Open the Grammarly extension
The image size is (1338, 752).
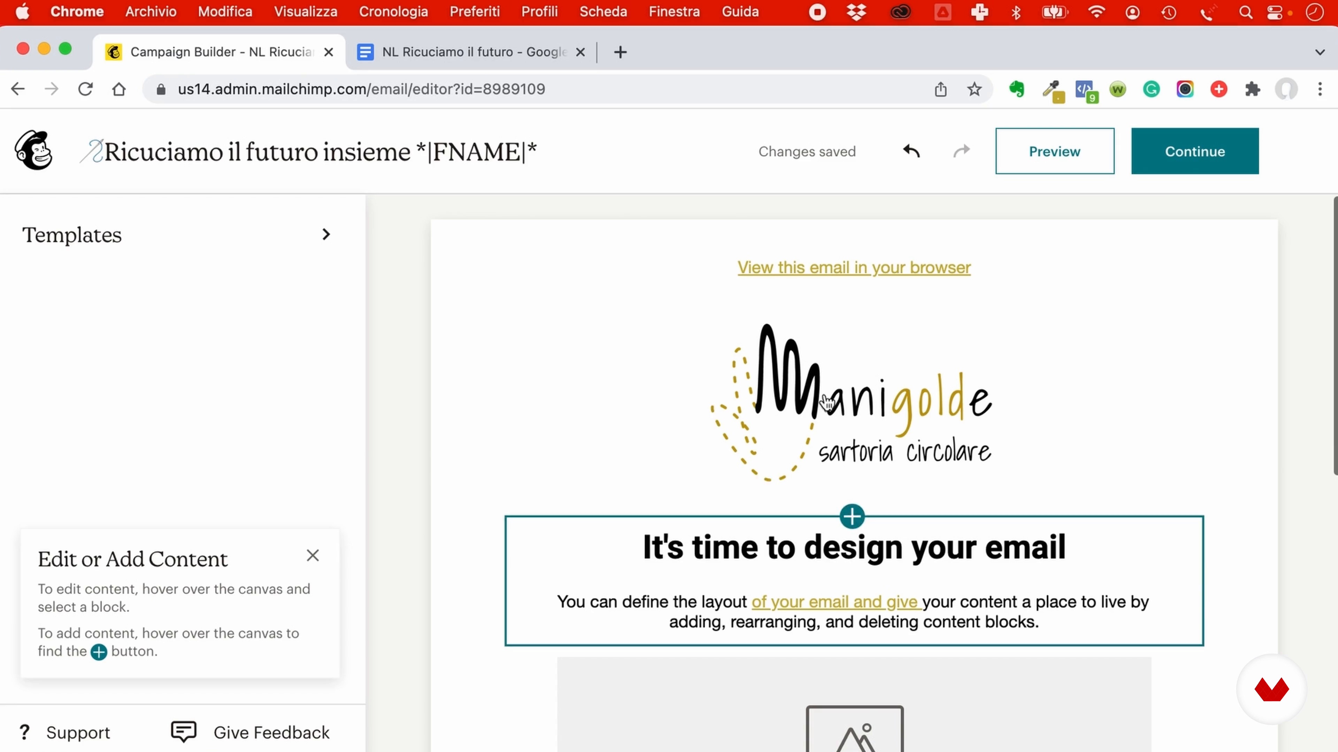(x=1151, y=89)
